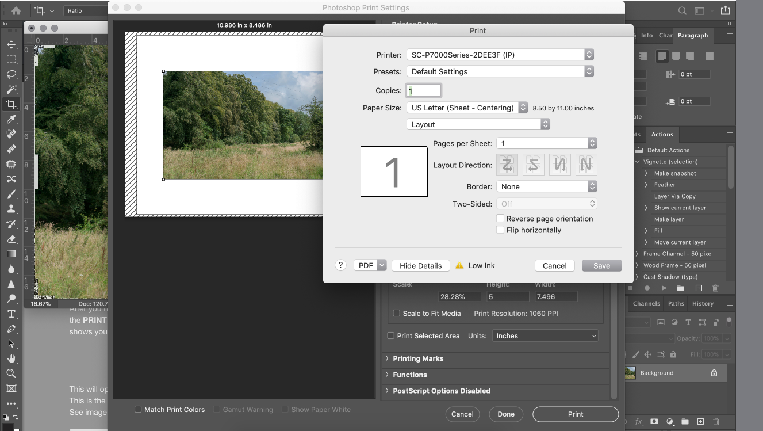Viewport: 763px width, 431px height.
Task: Check the Flip horizontally option
Action: (500, 230)
